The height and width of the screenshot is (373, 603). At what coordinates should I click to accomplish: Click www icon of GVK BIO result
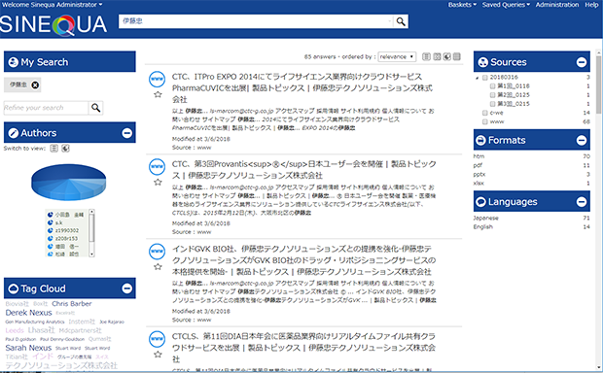(157, 252)
